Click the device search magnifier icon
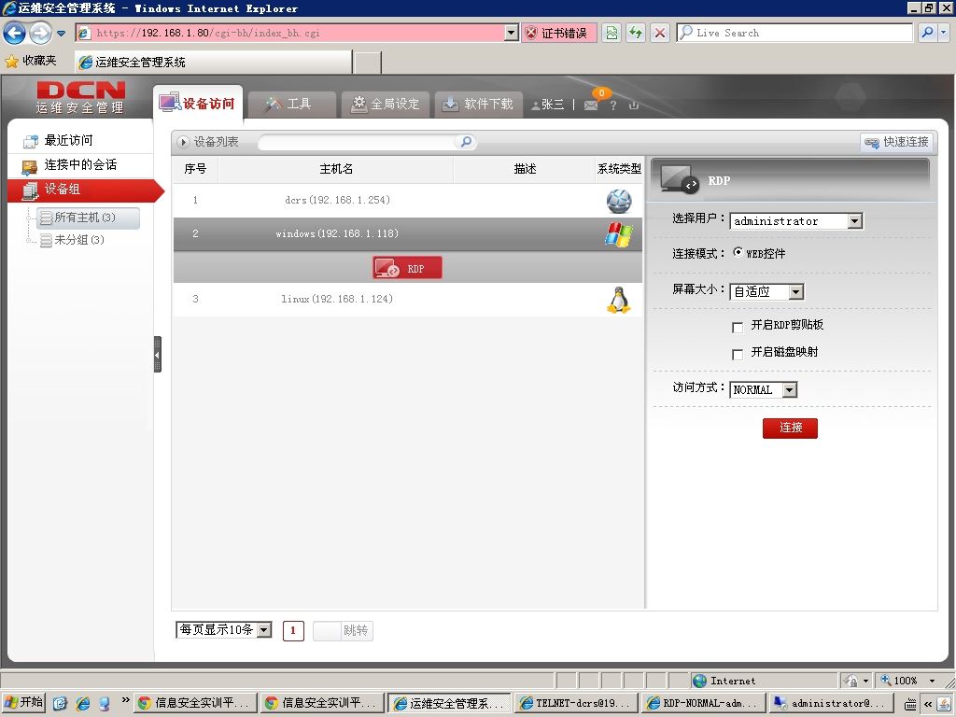This screenshot has width=956, height=717. pyautogui.click(x=466, y=142)
